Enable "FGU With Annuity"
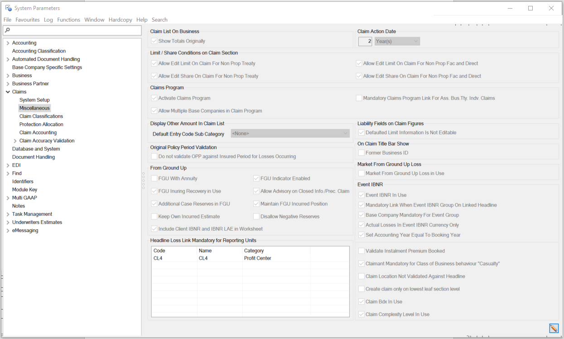The width and height of the screenshot is (564, 339). pos(154,178)
